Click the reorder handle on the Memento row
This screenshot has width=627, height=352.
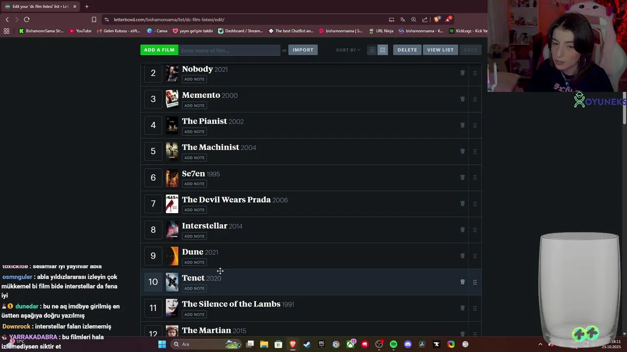coord(475,99)
